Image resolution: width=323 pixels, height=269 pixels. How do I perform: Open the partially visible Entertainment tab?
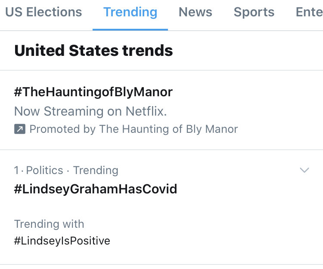(x=309, y=12)
